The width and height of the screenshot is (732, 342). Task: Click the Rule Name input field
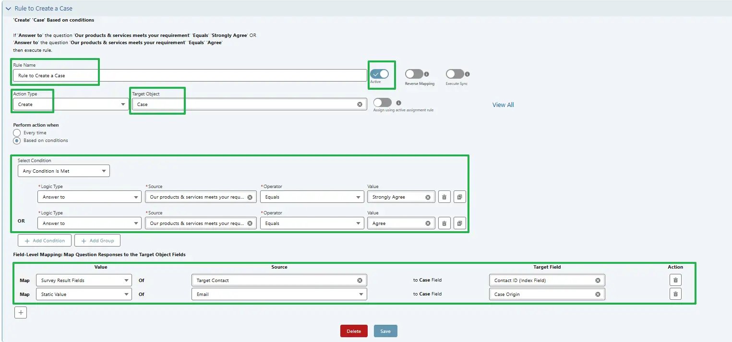click(190, 75)
